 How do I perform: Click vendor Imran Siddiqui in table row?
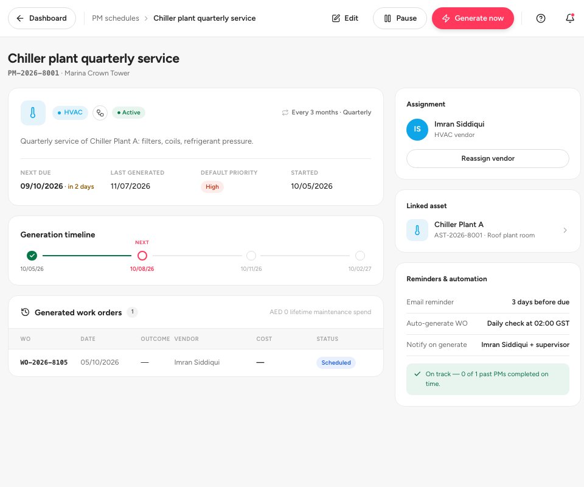(x=196, y=362)
